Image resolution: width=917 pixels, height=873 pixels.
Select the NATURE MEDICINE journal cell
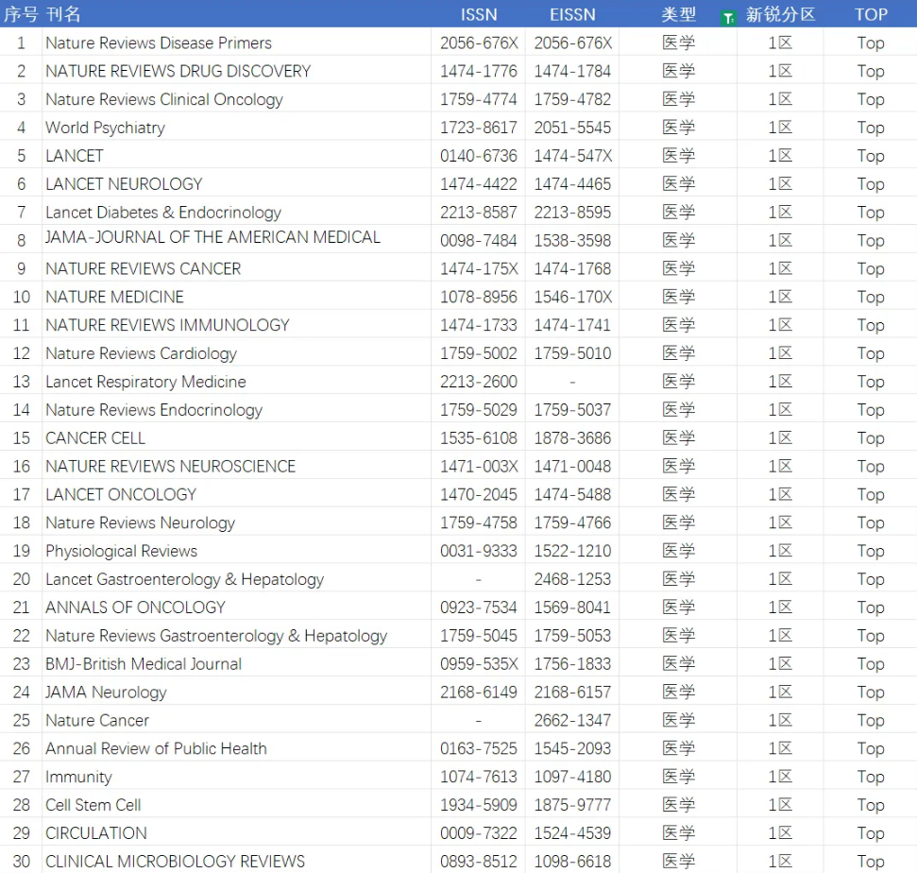(x=114, y=297)
